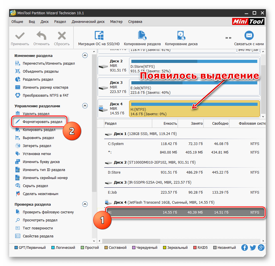Launch the Copy Partition wizard icon
The height and width of the screenshot is (266, 275).
(x=142, y=36)
